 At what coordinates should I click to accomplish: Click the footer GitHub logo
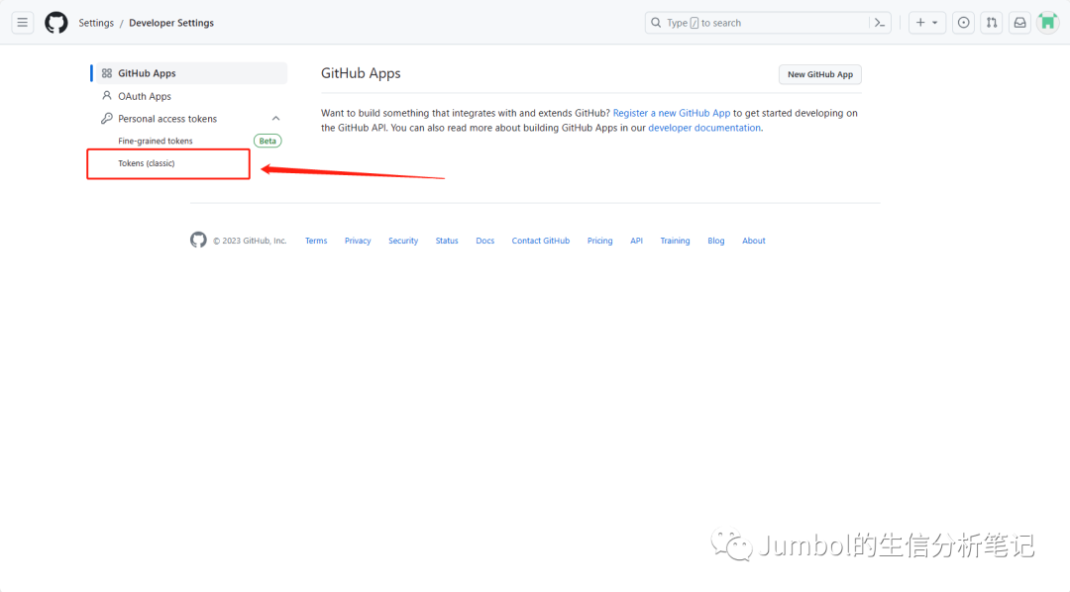pyautogui.click(x=198, y=241)
